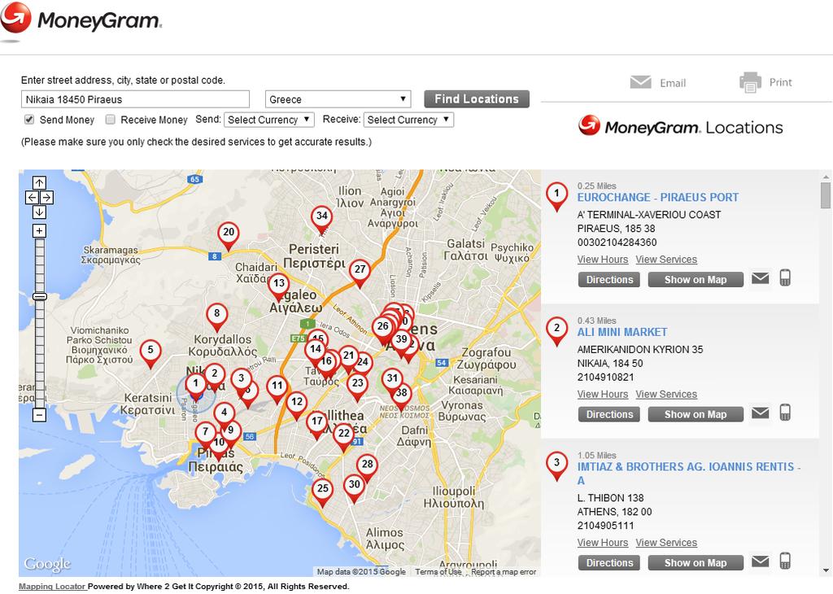Pan map left with arrow control
Screen dimensions: 833x594
32,198
